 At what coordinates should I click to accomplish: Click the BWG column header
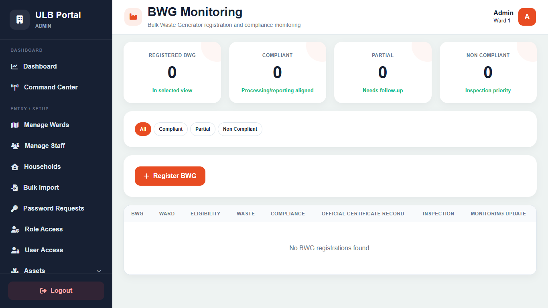point(137,214)
